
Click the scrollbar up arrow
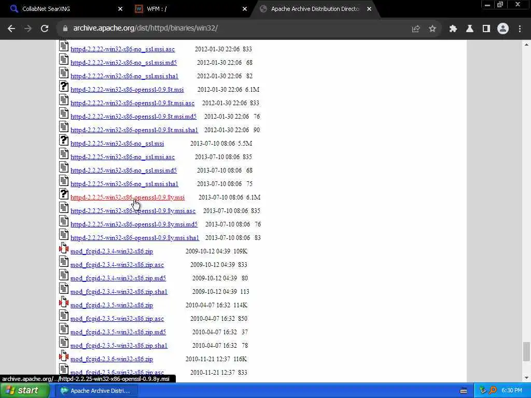point(526,45)
